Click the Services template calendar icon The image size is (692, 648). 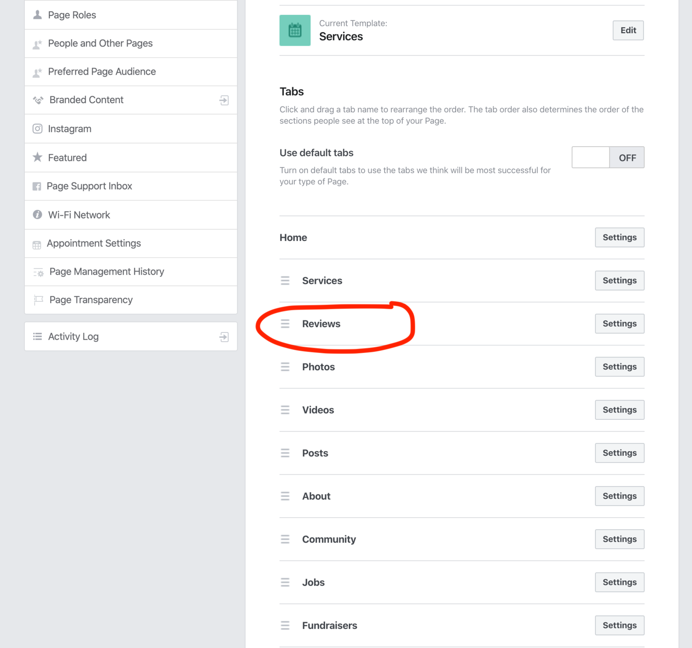[295, 30]
